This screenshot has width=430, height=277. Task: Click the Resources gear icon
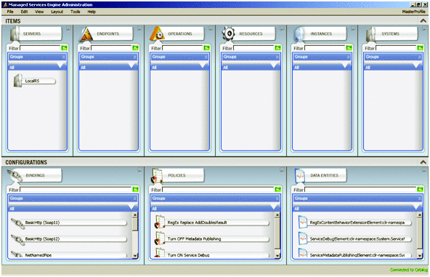(228, 33)
